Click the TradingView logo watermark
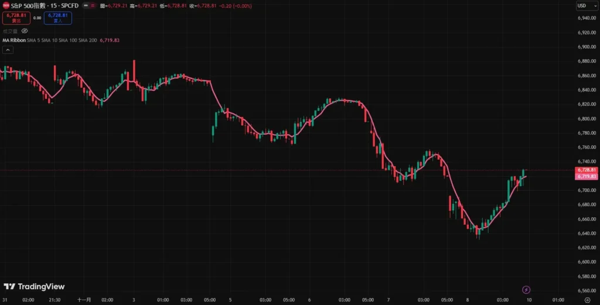 (34, 287)
